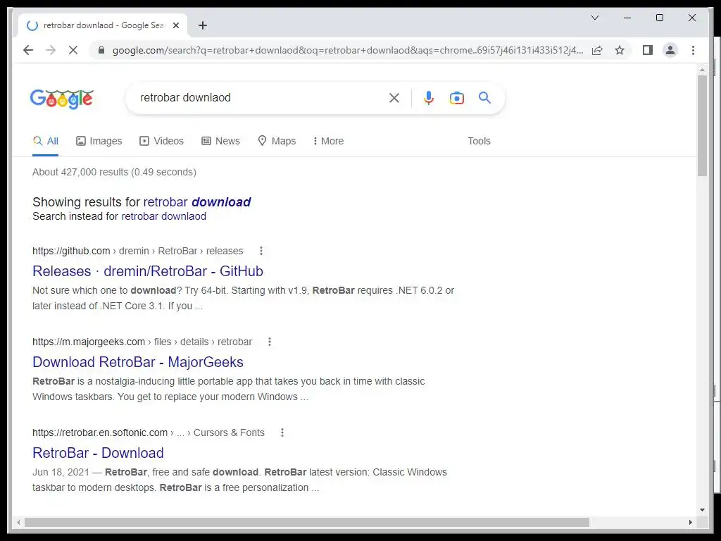Close the retrobar downlaod tab

(175, 25)
